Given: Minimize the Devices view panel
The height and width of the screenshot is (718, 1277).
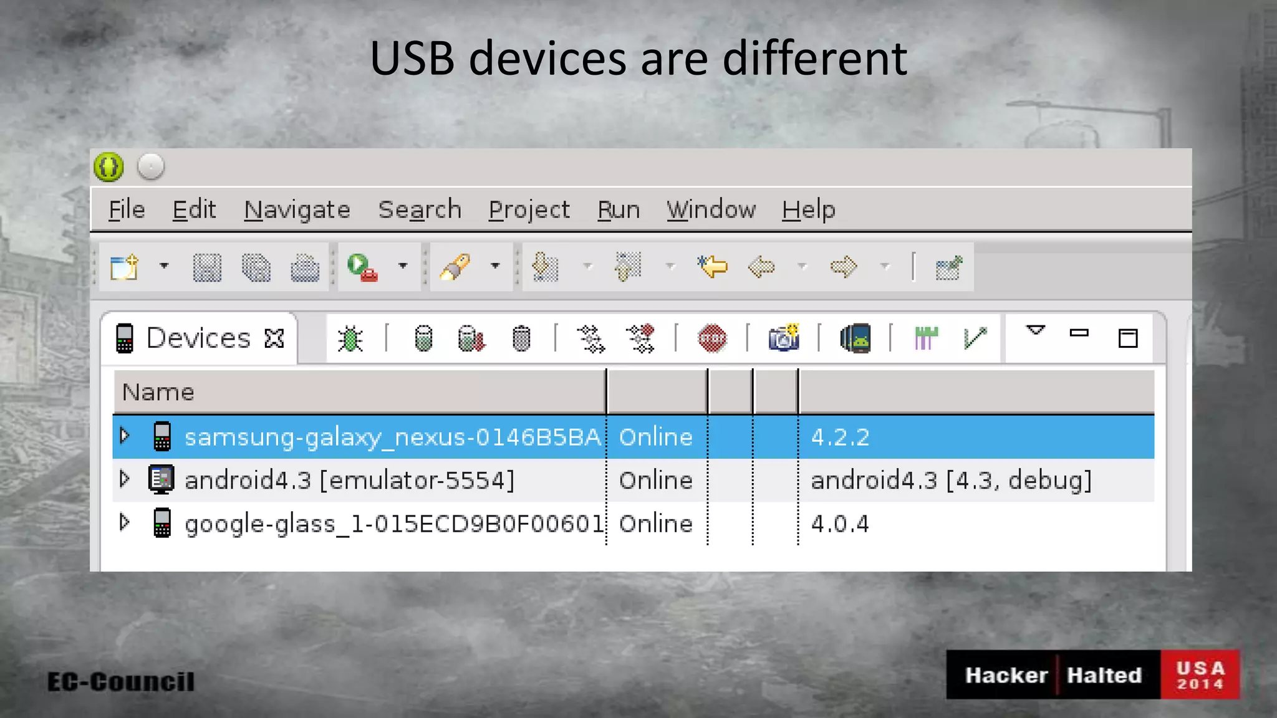Looking at the screenshot, I should coord(1079,333).
